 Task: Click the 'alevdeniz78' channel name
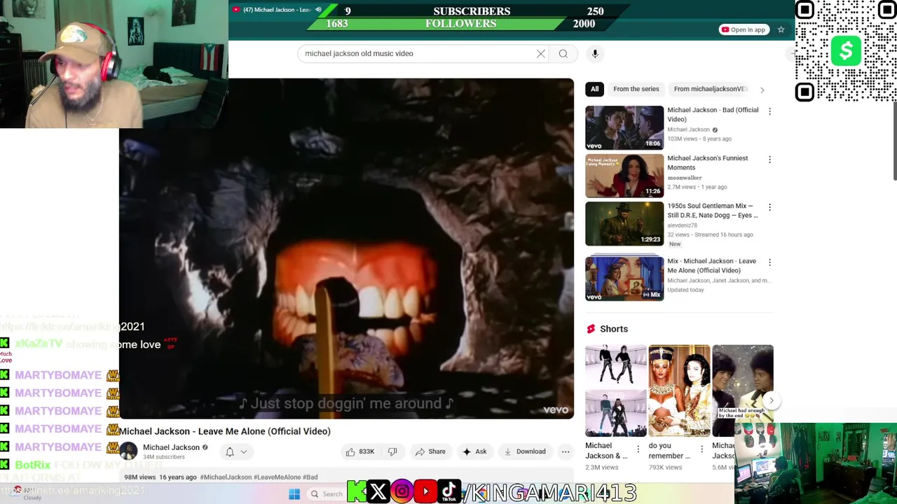[x=682, y=225]
